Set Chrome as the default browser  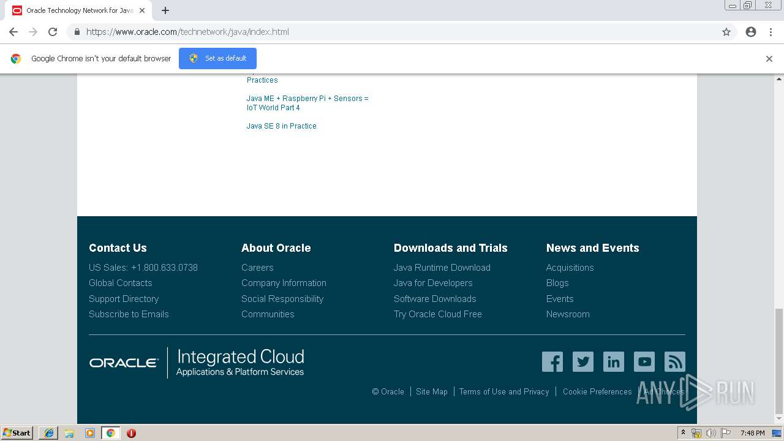[217, 59]
